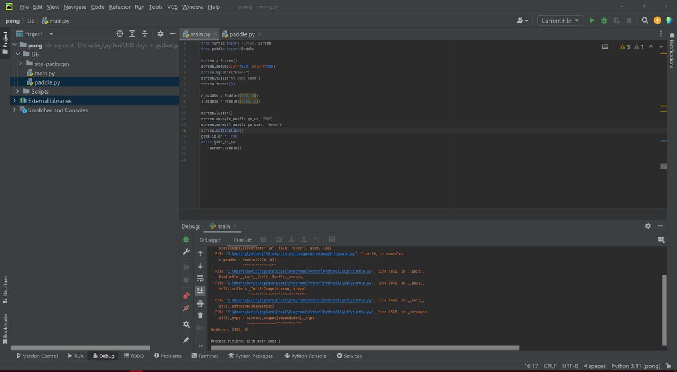This screenshot has height=372, width=677.
Task: Expand Scratches and Consoles node
Action: (x=14, y=110)
